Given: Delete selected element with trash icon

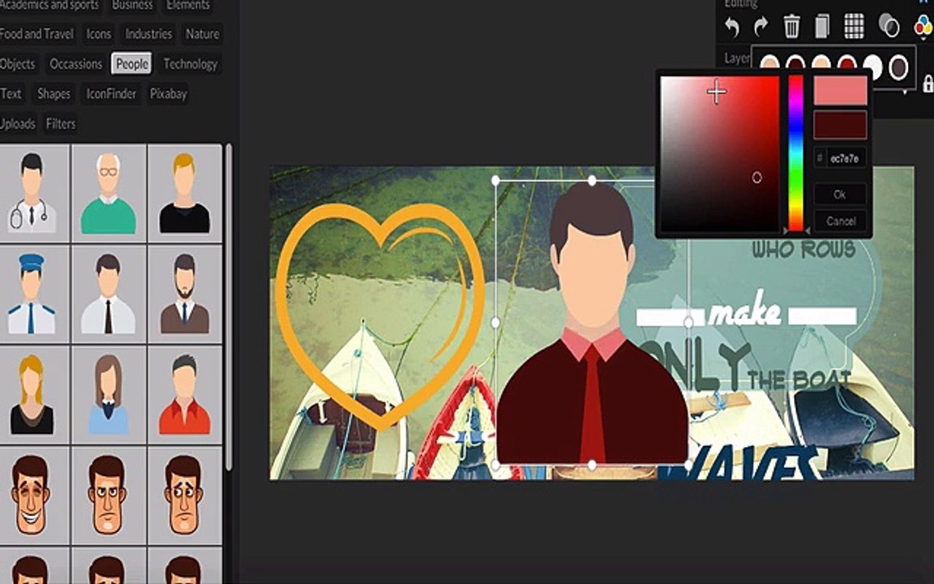Looking at the screenshot, I should (791, 27).
